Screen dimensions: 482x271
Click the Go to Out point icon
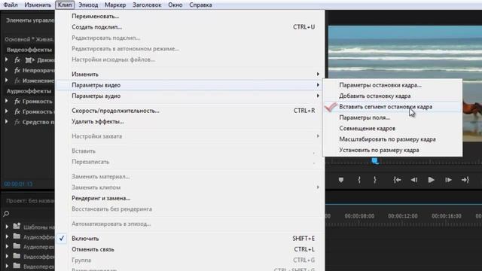tap(465, 180)
